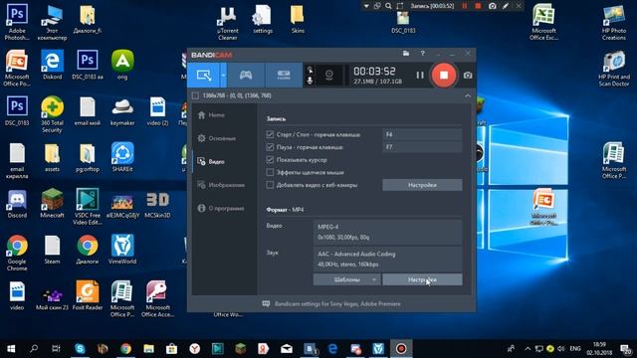Click magnifier icon on top recording bar
Screen dimensions: 637x358
point(388,6)
